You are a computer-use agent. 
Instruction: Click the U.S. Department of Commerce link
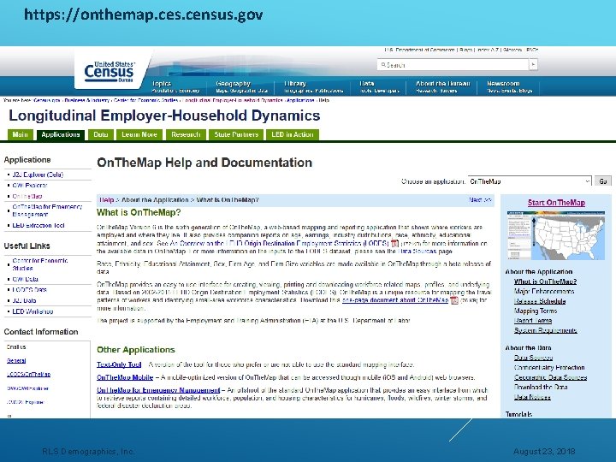coord(419,50)
